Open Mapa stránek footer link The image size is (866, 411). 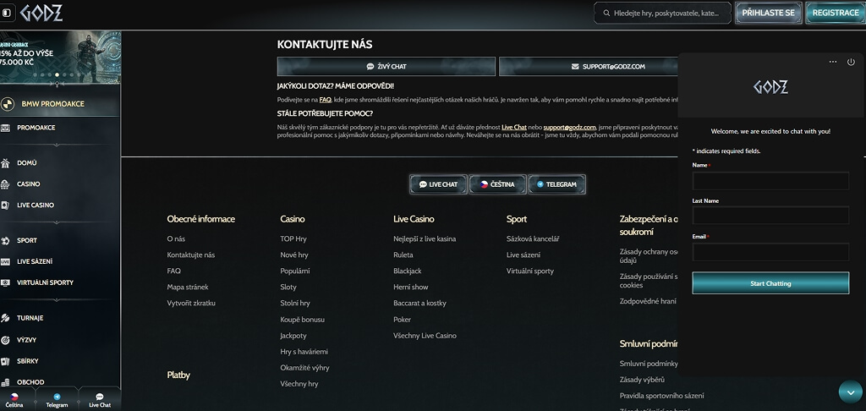point(188,287)
